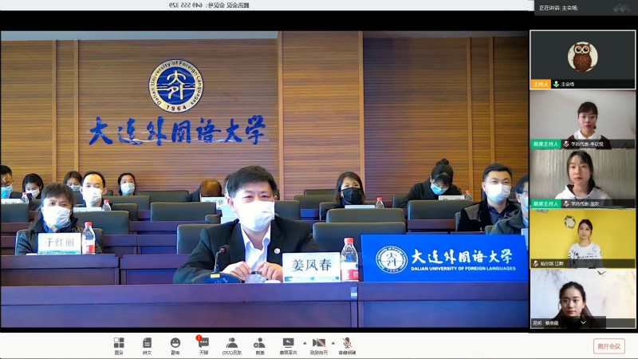Image resolution: width=638 pixels, height=359 pixels.
Task: Unmute the microphone (解除静音) in toolbar
Action: 347,345
